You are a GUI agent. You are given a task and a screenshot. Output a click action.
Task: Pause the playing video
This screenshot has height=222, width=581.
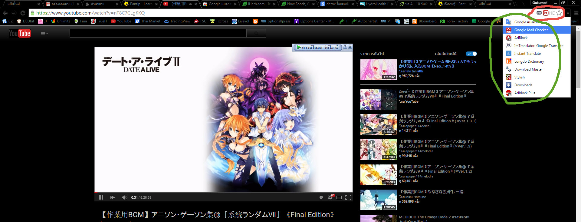pyautogui.click(x=101, y=197)
